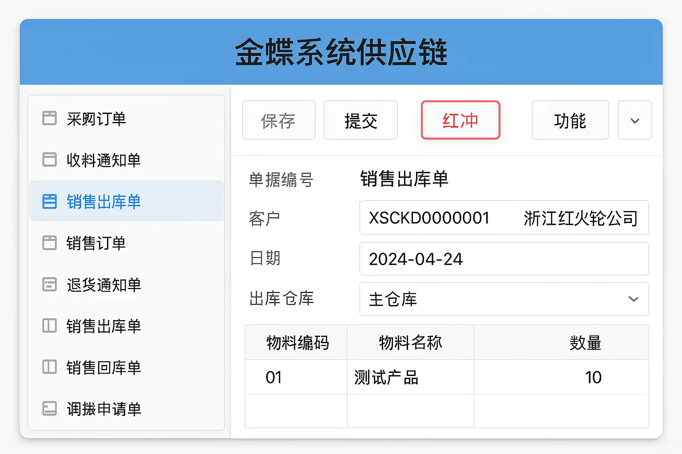The width and height of the screenshot is (682, 454).
Task: Click the 单据编号 label
Action: point(281,180)
